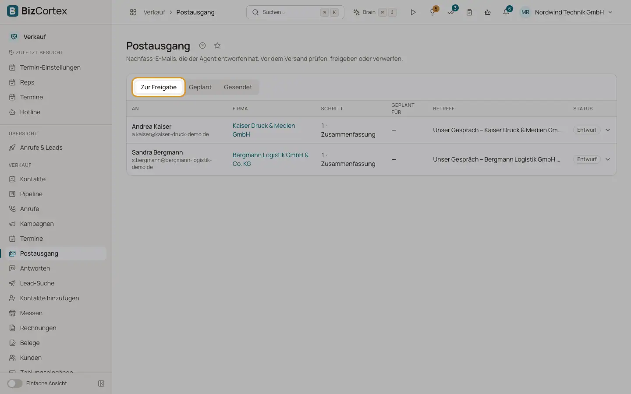Screen dimensions: 631x394
Task: Open the apps grid icon beside Verkauf breadcrumb
Action: [133, 12]
